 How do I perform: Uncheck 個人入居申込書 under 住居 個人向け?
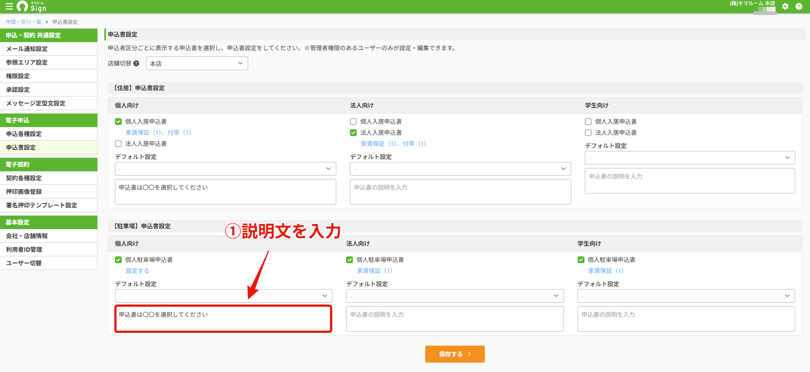point(118,122)
